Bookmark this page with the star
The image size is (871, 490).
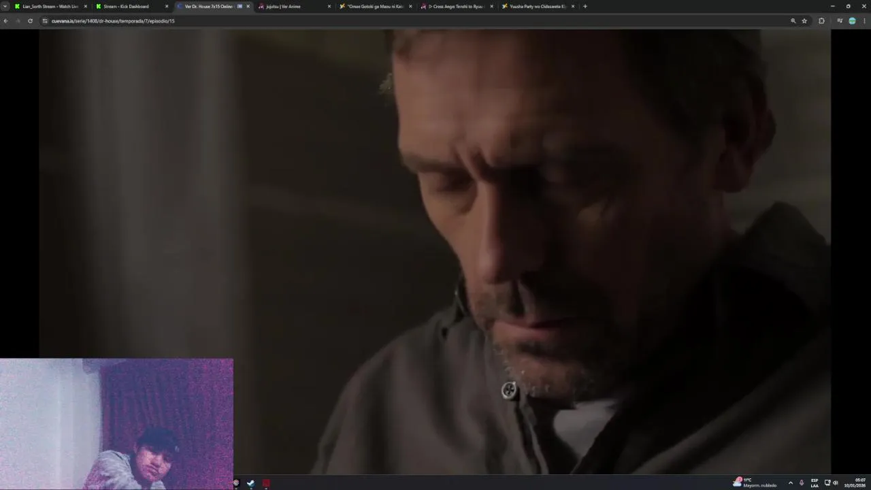[804, 21]
